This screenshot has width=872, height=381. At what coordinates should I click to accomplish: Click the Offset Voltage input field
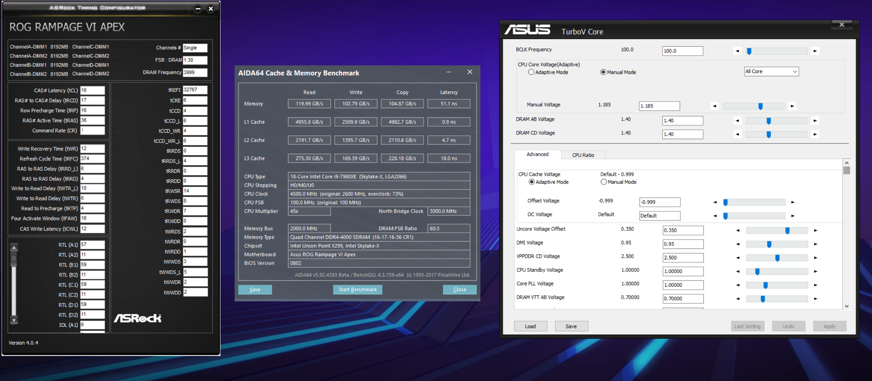(x=660, y=202)
